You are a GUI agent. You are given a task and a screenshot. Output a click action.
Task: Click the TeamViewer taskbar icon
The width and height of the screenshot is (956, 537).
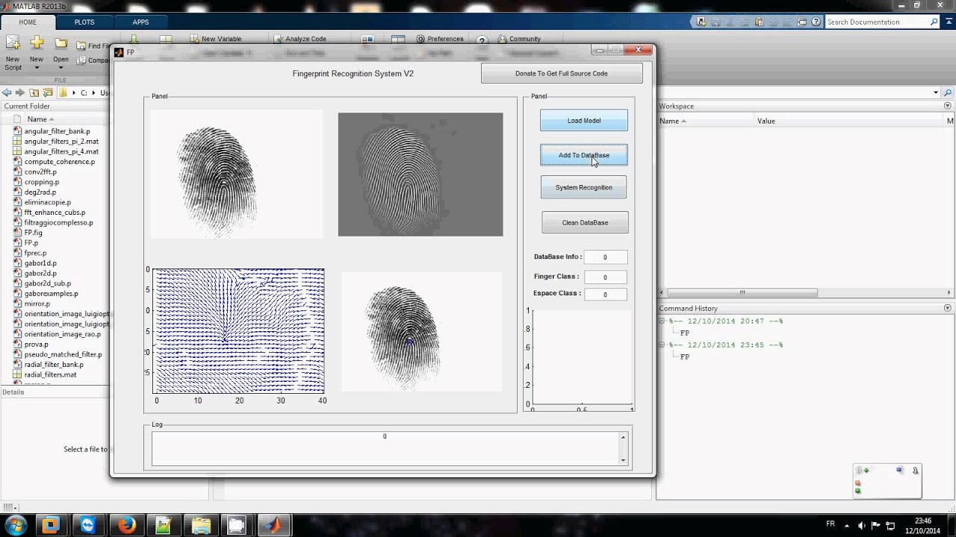pyautogui.click(x=87, y=524)
